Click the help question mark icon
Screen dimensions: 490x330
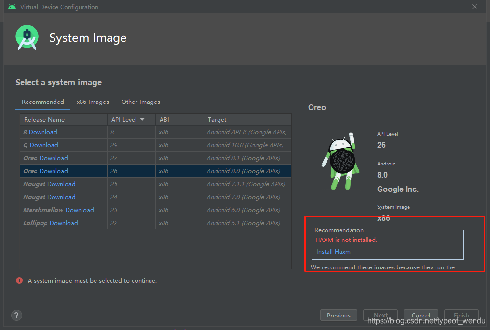point(16,315)
